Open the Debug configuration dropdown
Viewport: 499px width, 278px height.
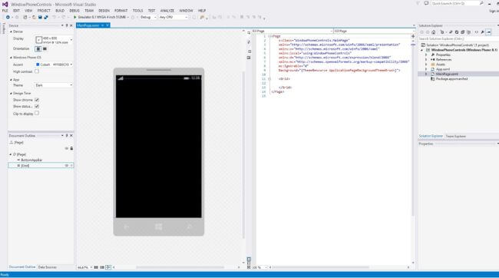pos(148,17)
